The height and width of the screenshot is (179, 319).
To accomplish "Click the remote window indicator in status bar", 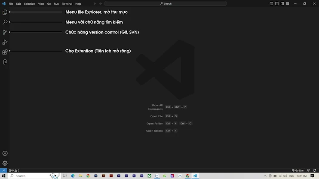I will click(x=3, y=170).
